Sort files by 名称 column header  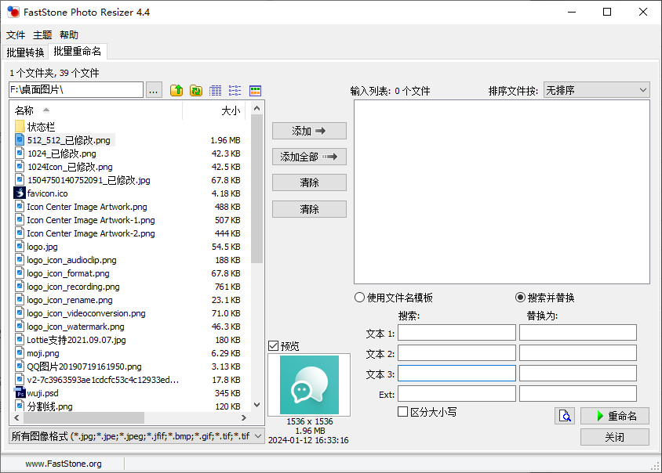pos(94,110)
